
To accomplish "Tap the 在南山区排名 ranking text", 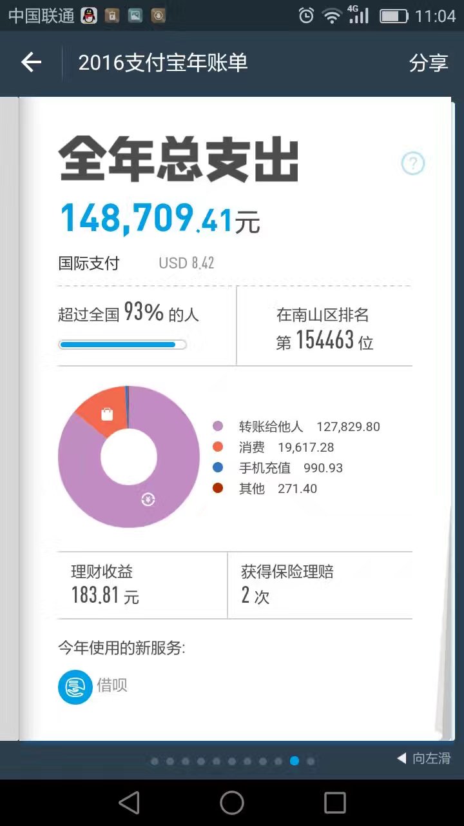I will click(323, 315).
